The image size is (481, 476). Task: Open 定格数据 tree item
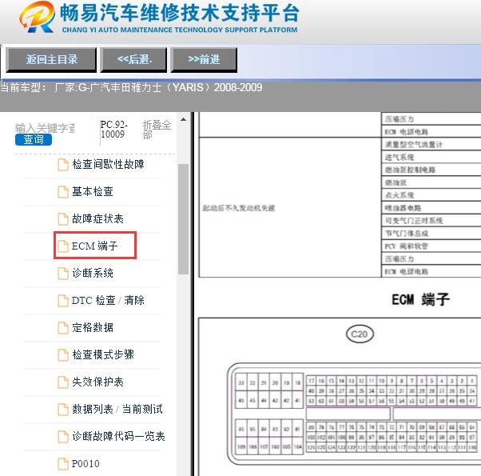pyautogui.click(x=93, y=327)
